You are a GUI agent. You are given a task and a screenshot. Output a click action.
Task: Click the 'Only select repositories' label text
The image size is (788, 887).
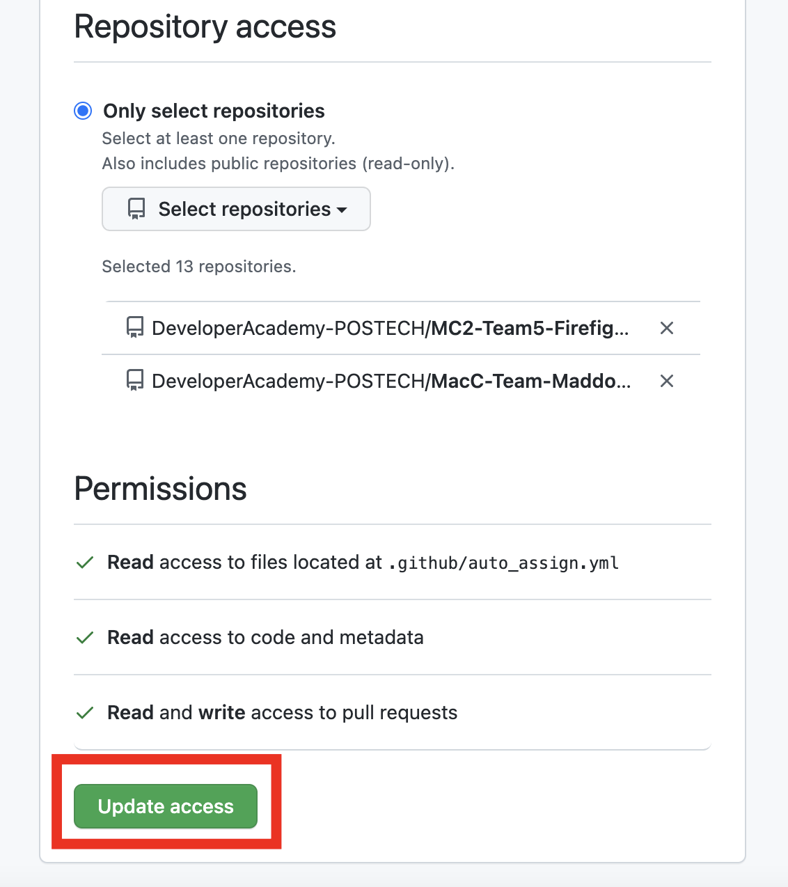[214, 111]
